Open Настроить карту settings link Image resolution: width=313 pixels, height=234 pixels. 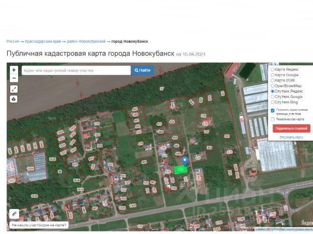[291, 137]
